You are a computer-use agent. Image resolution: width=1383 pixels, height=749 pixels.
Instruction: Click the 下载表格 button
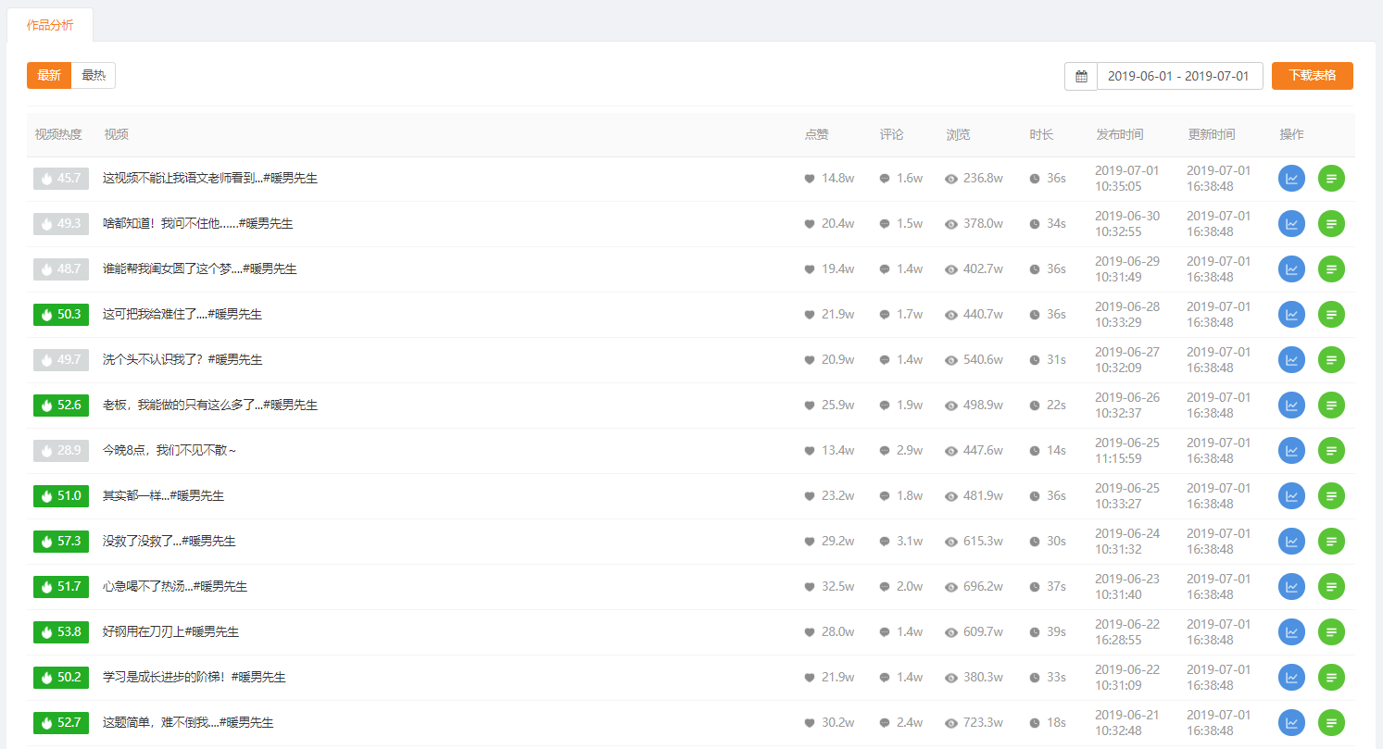coord(1312,76)
